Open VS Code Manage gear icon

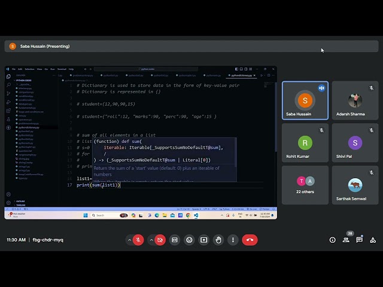[x=8, y=203]
